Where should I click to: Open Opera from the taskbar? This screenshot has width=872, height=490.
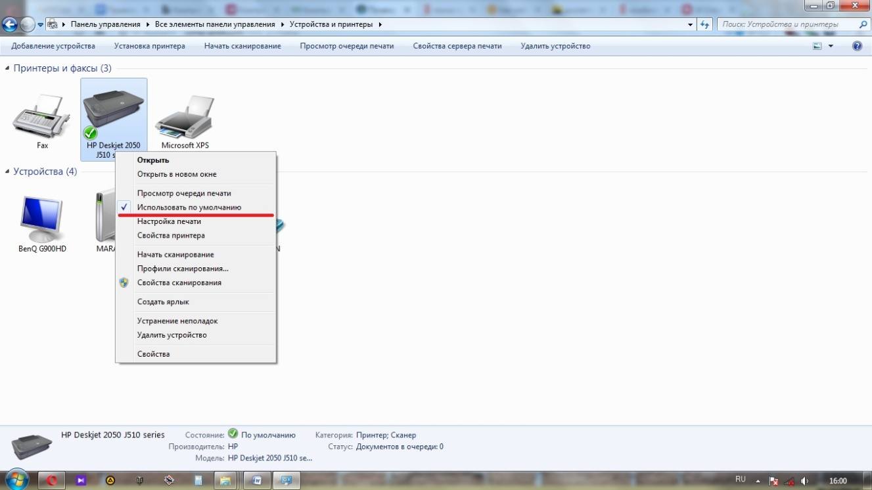pos(52,480)
